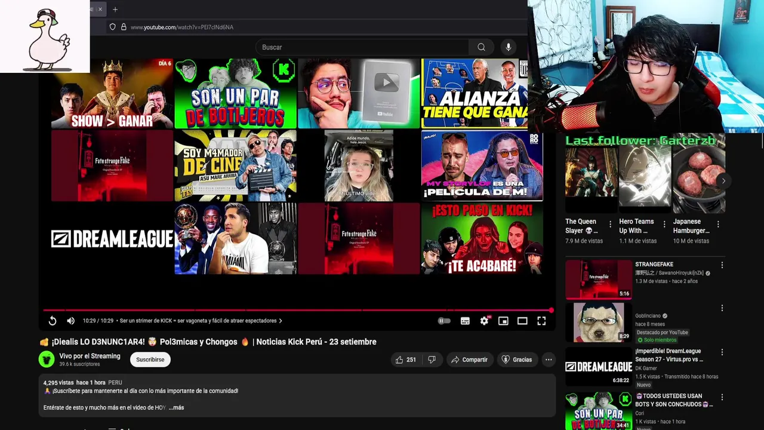Subscribe with the Suscribirse button

coord(150,360)
